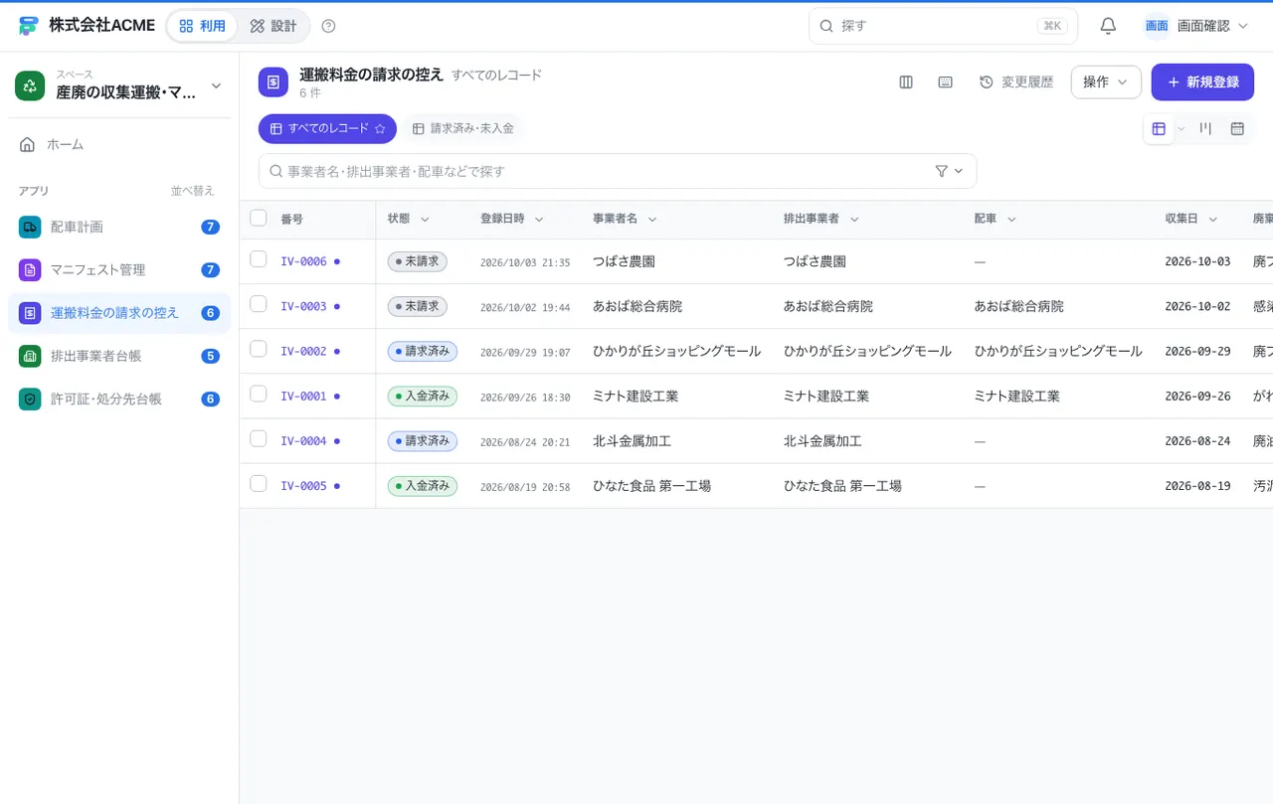Check the row IV-0001 checkbox
This screenshot has width=1273, height=804.
[x=259, y=394]
